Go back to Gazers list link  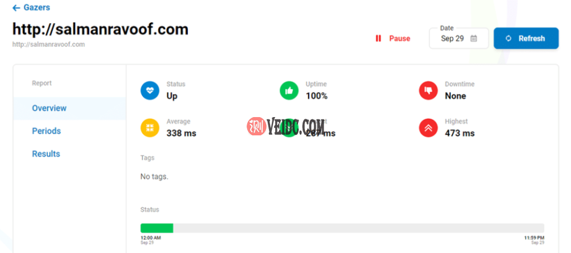[x=37, y=7]
